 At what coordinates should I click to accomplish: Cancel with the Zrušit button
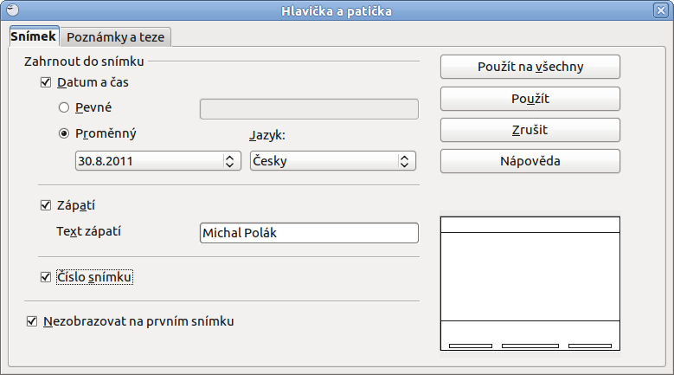pyautogui.click(x=530, y=130)
